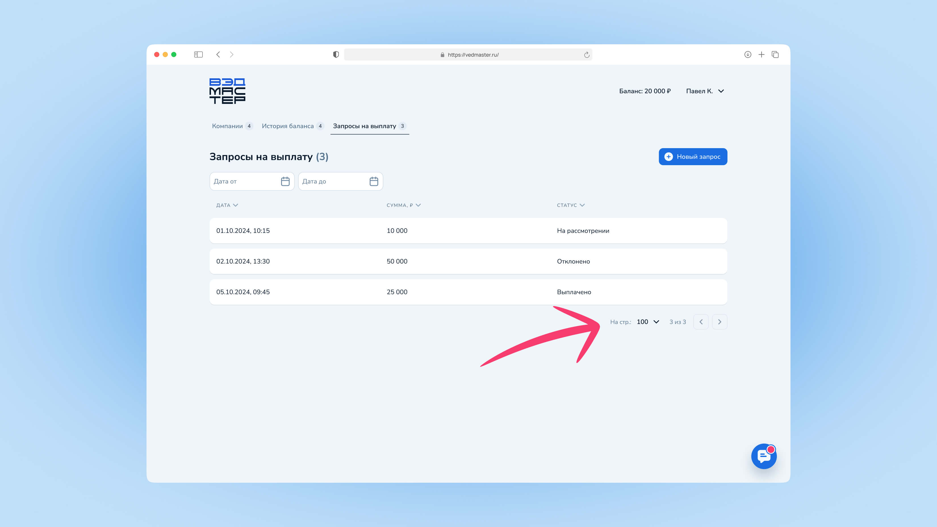Open the 02.10.2024 Отклонено request row
Image resolution: width=937 pixels, height=527 pixels.
pos(468,261)
